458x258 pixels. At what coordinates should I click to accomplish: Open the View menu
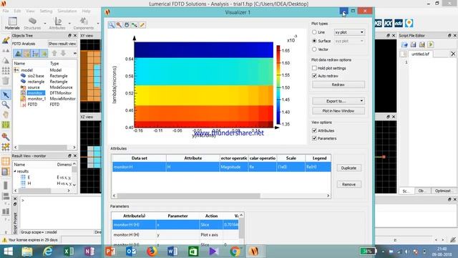coord(30,11)
